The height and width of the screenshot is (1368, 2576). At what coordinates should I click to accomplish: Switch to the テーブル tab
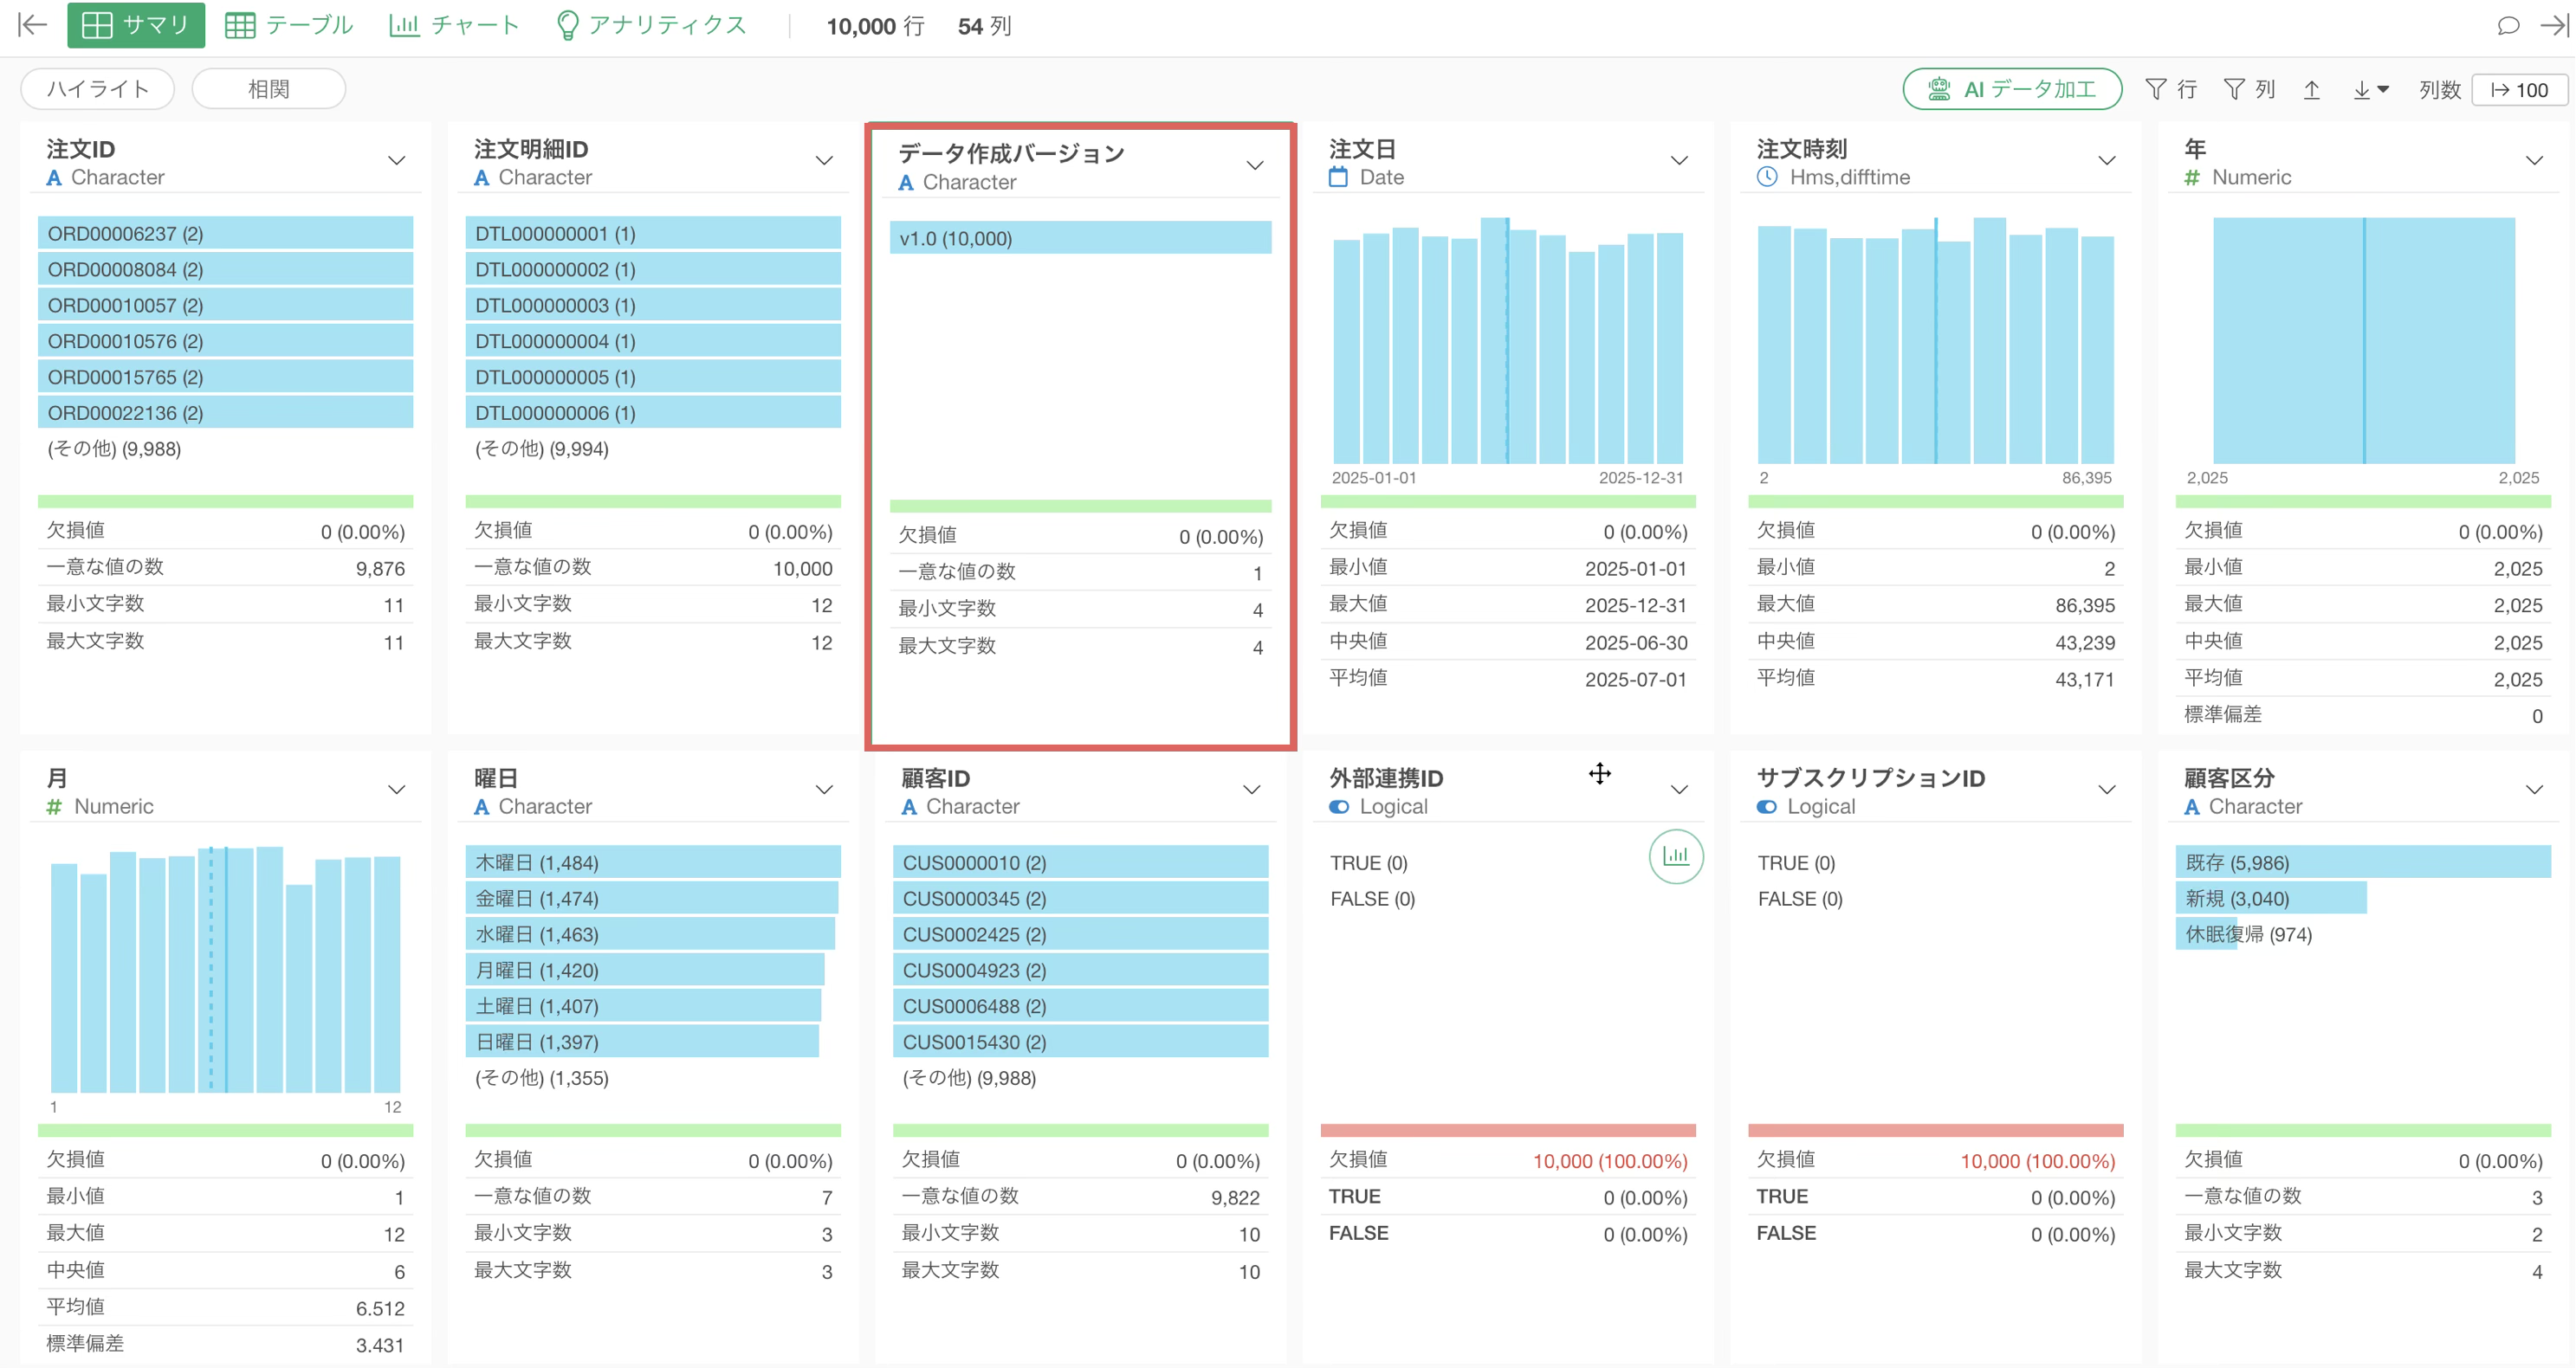pyautogui.click(x=289, y=25)
